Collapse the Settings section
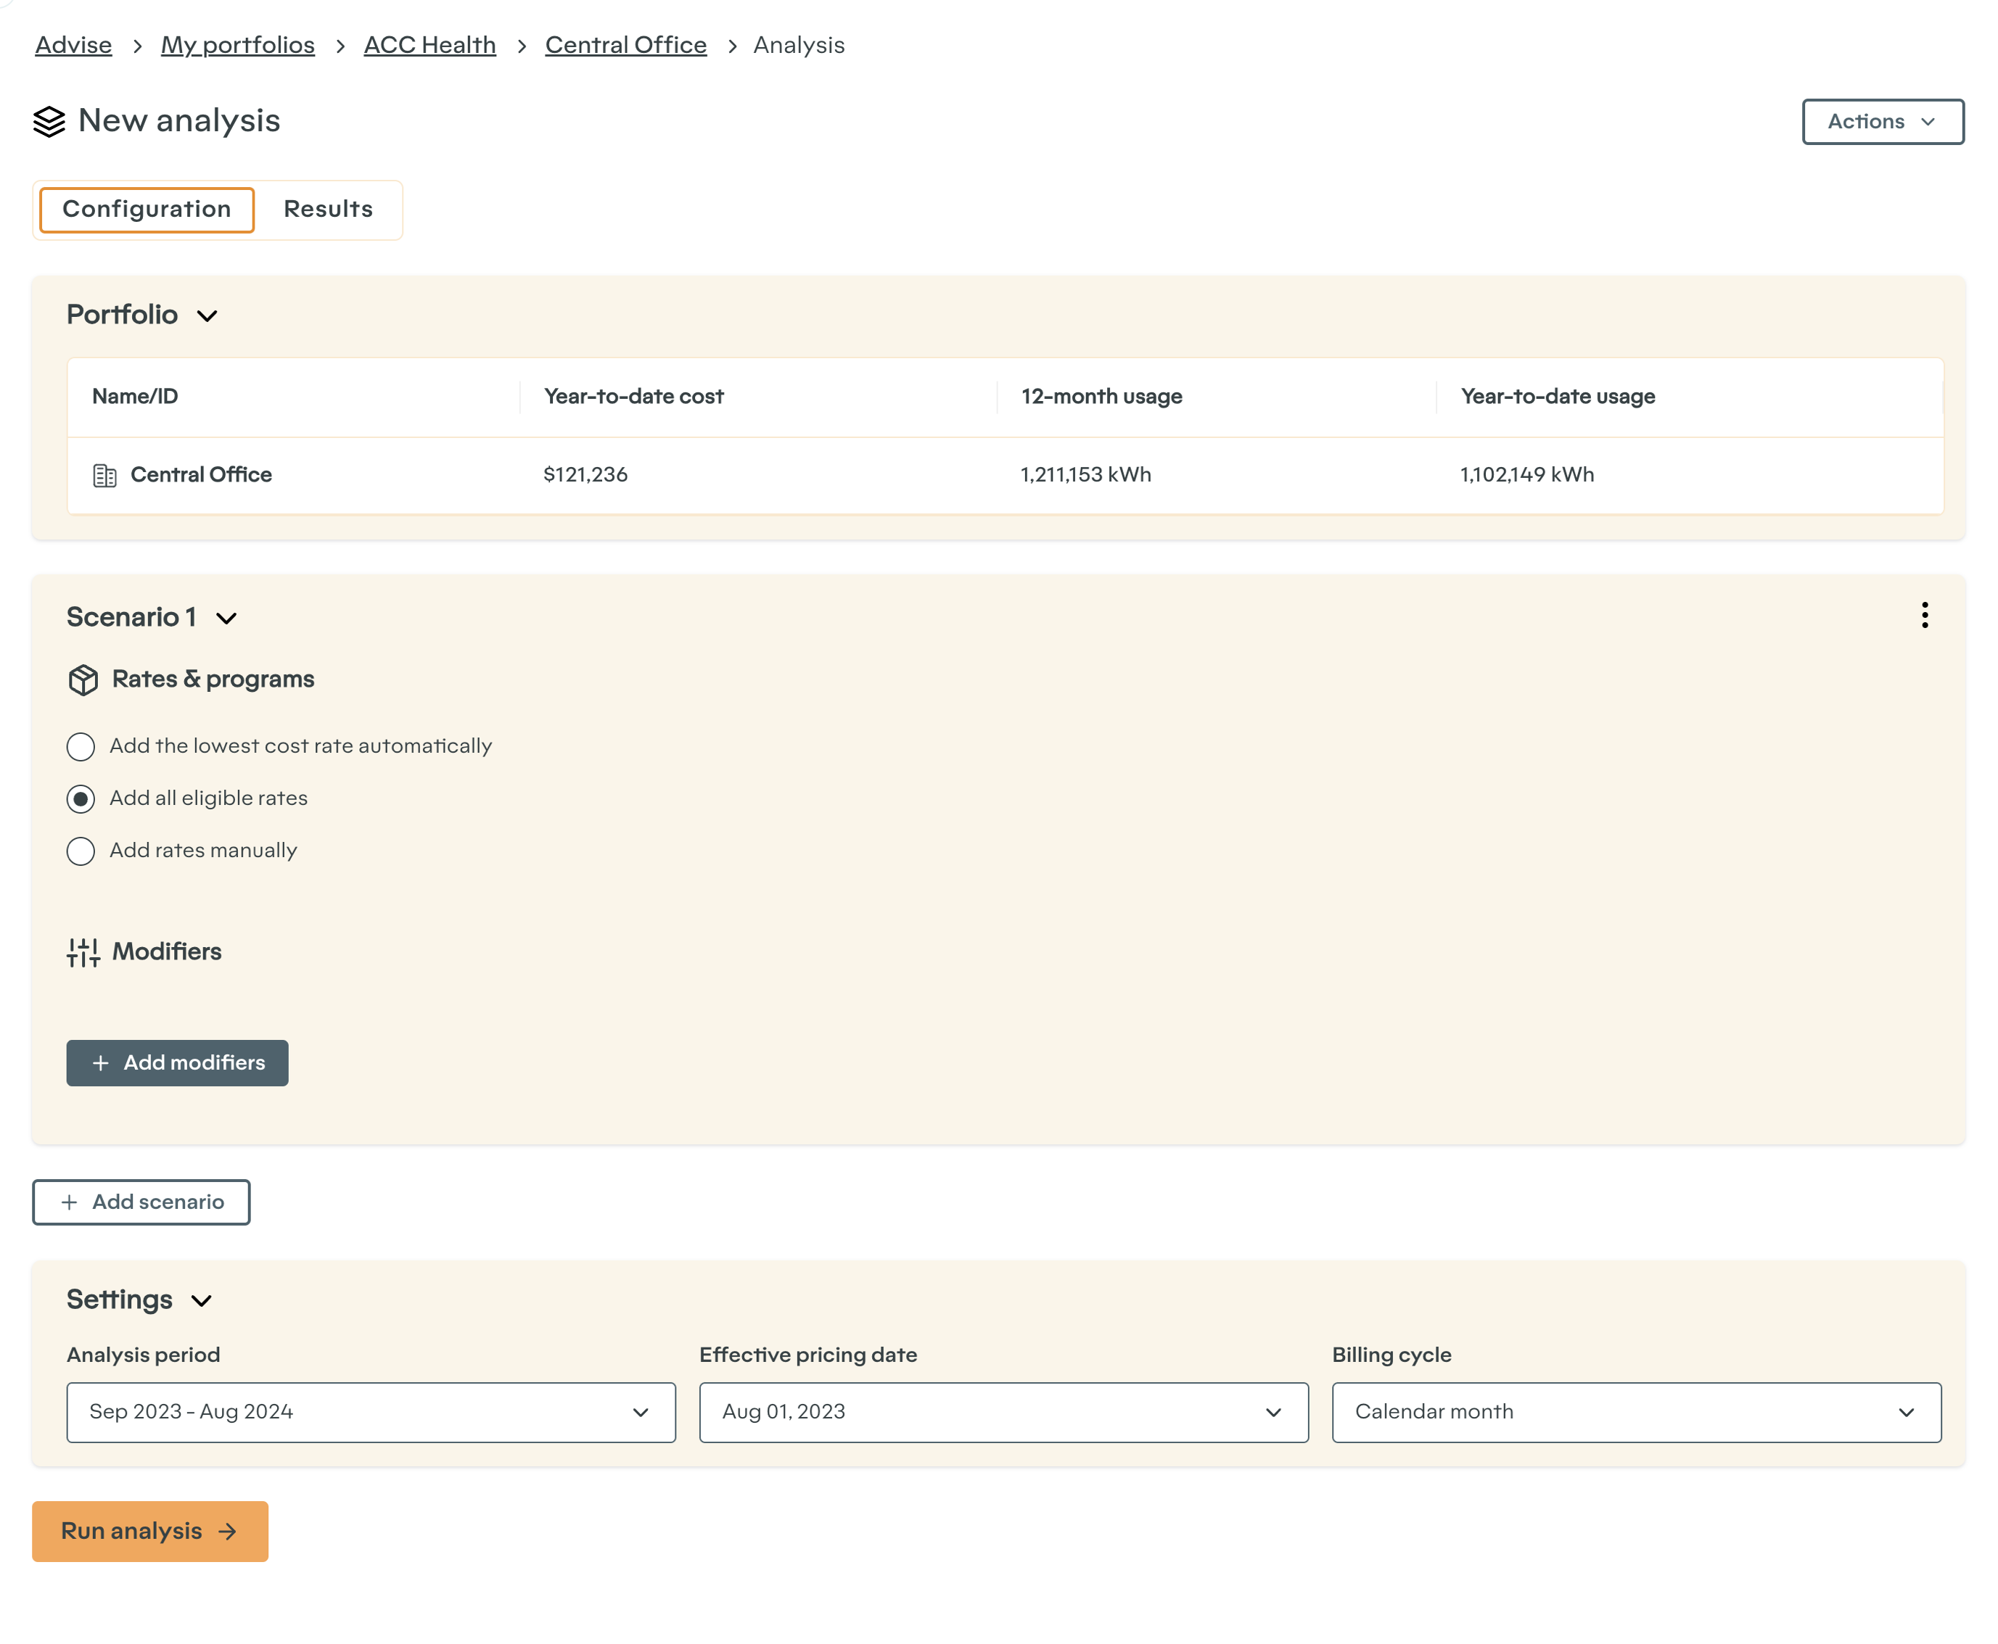Viewport: 1998px width, 1644px height. (x=201, y=1301)
